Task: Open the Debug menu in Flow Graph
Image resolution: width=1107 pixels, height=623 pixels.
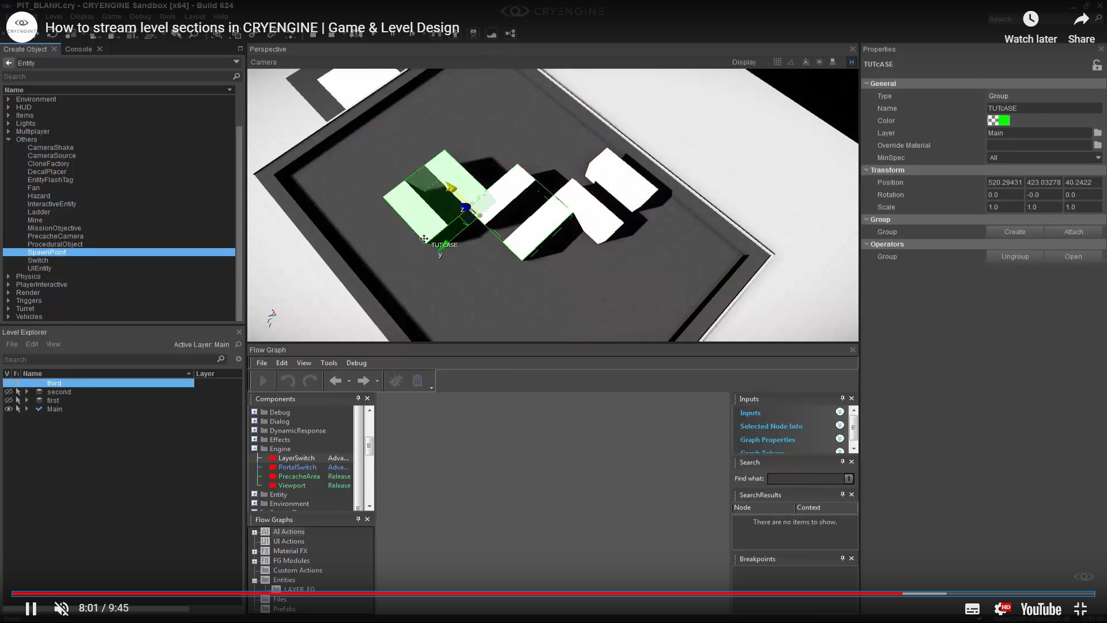Action: [x=356, y=363]
